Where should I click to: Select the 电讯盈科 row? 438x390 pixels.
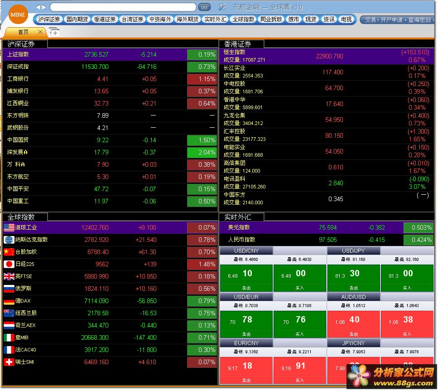coord(327,183)
